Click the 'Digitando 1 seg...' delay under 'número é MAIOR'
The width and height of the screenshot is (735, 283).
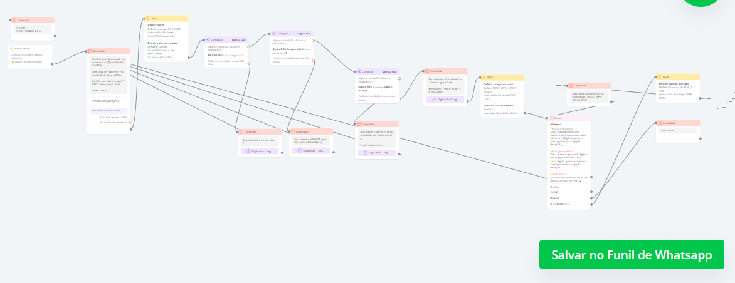point(311,151)
